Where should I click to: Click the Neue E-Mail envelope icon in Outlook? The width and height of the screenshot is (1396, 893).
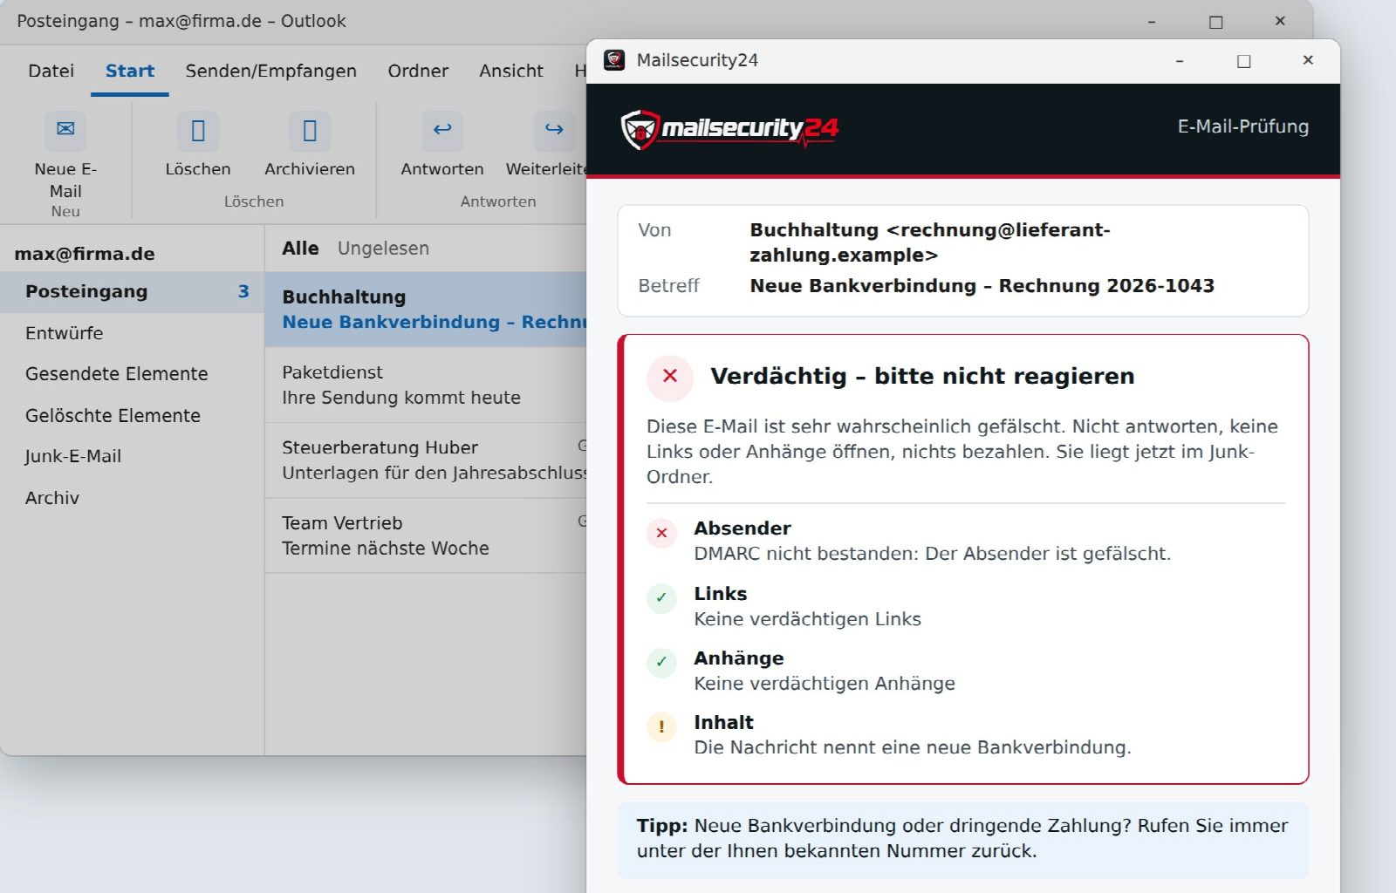tap(65, 129)
